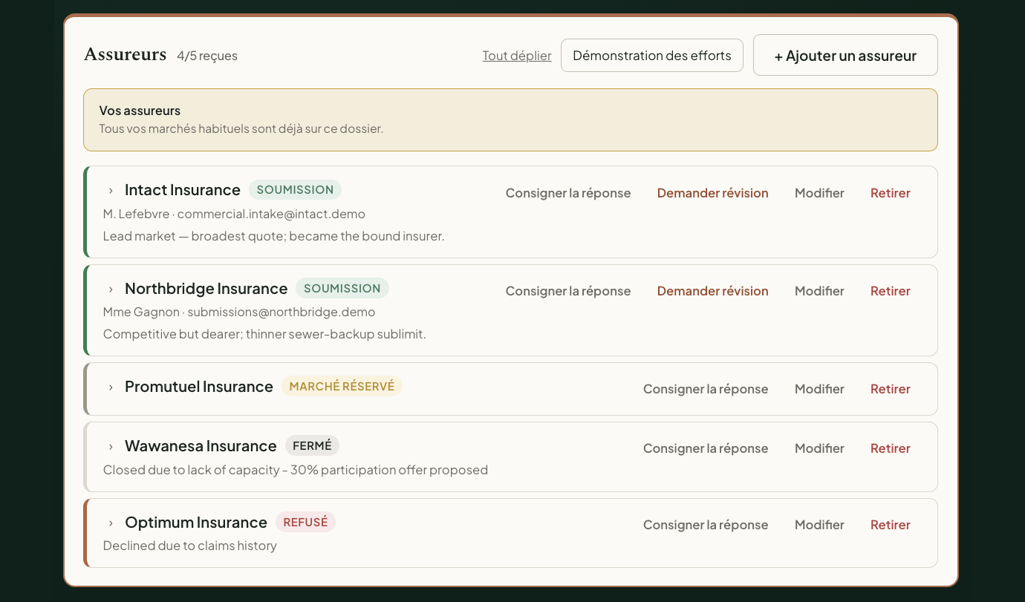Expand the Wawanesa Insurance row chevron
Image resolution: width=1025 pixels, height=602 pixels.
(x=111, y=447)
